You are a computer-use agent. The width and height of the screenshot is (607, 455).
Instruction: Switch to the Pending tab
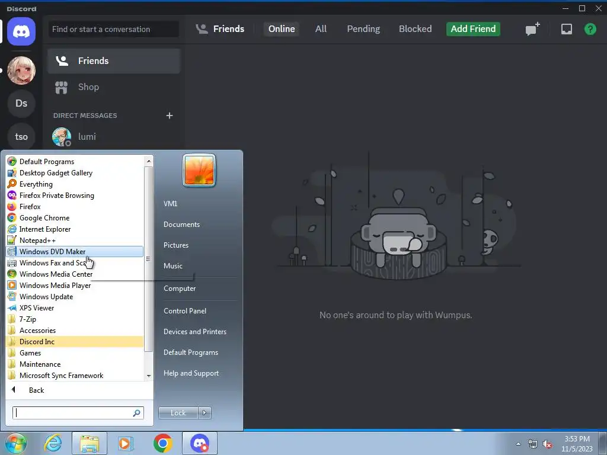point(363,29)
